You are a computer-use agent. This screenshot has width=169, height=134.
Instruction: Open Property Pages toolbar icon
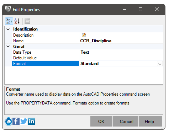[x=27, y=21]
